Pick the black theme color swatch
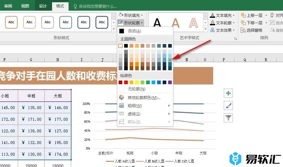Image resolution: width=283 pixels, height=167 pixels. [x=126, y=46]
